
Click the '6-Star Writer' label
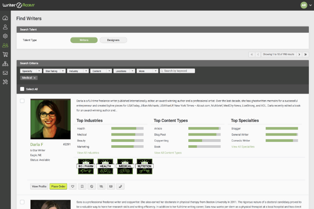click(x=38, y=150)
